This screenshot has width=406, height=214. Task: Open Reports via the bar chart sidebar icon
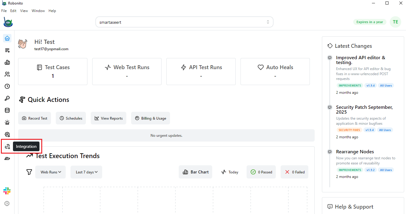point(7,62)
